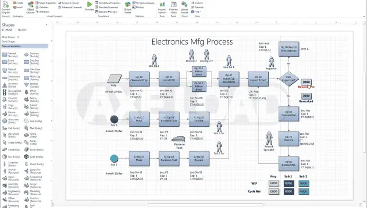Select the General (Activity) shape
Viewport: 367px width, 208px height.
10,55
